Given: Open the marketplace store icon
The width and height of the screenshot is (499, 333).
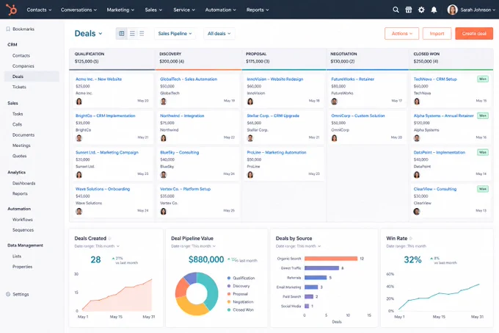Looking at the screenshot, I should pyautogui.click(x=409, y=10).
